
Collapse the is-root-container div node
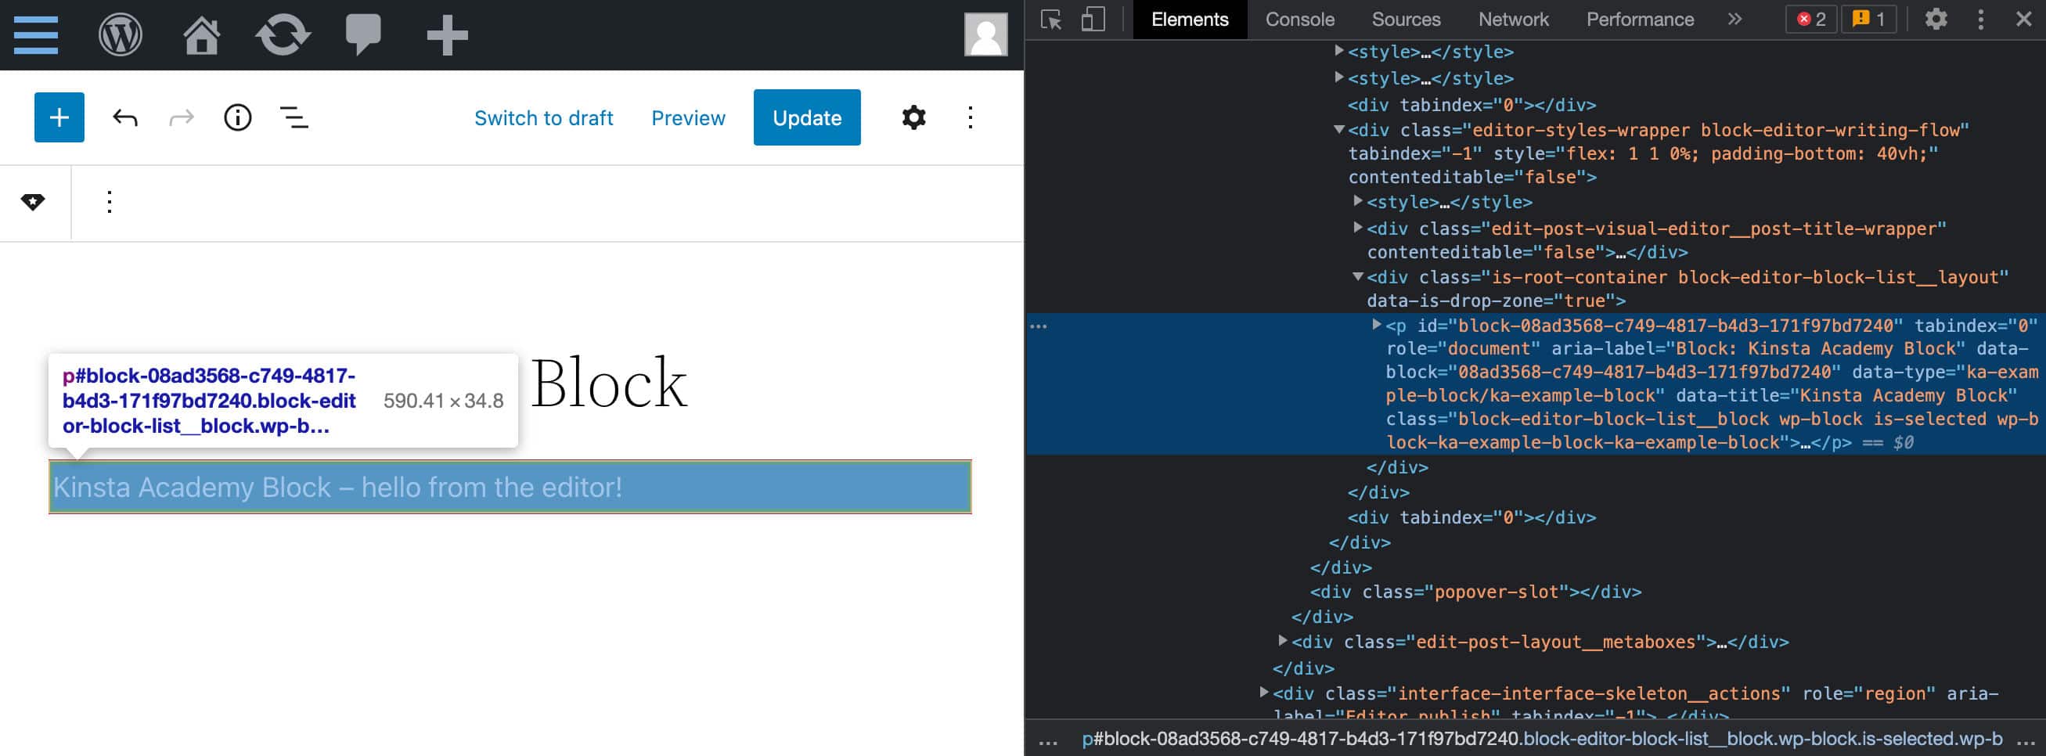click(x=1357, y=276)
